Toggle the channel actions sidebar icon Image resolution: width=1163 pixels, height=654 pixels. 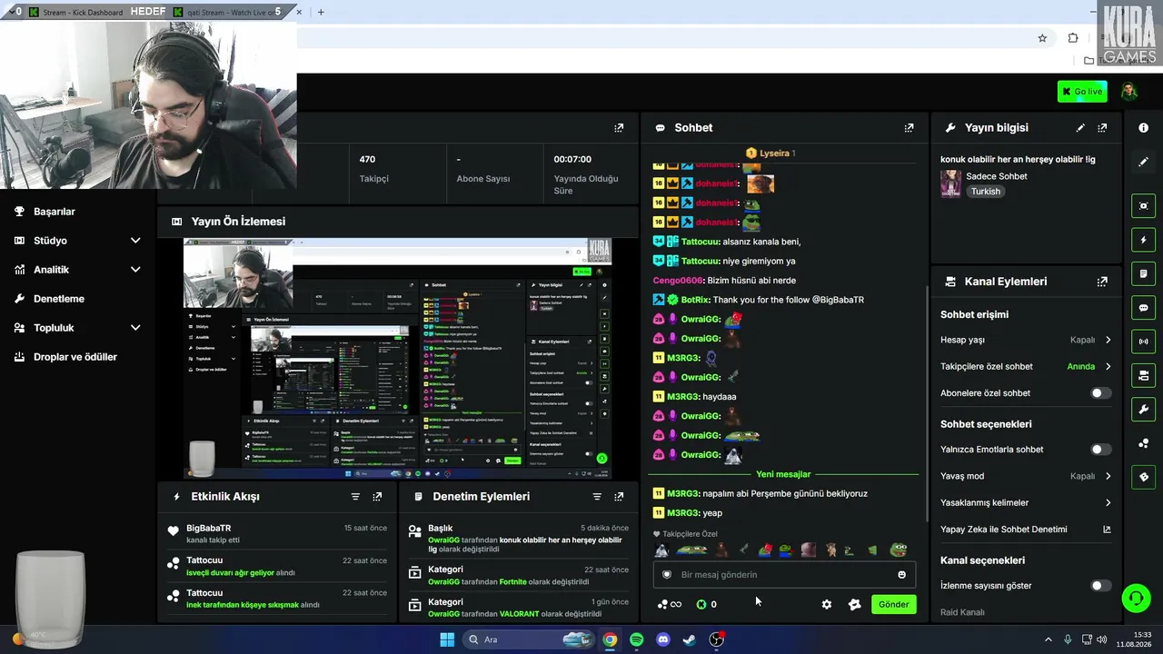[1143, 375]
